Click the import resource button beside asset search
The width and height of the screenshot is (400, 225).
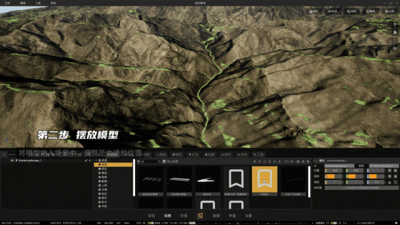tap(170, 161)
